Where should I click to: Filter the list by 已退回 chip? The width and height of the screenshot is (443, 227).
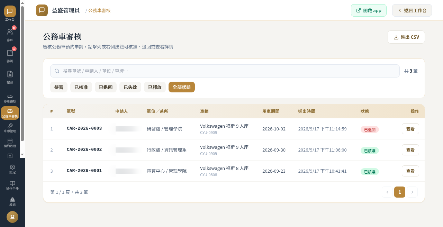106,87
